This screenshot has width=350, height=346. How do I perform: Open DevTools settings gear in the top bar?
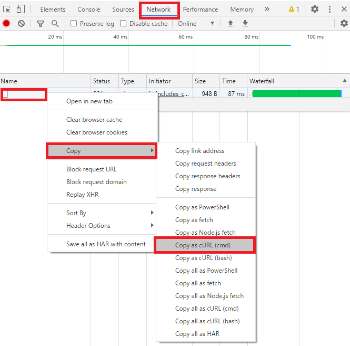[315, 9]
